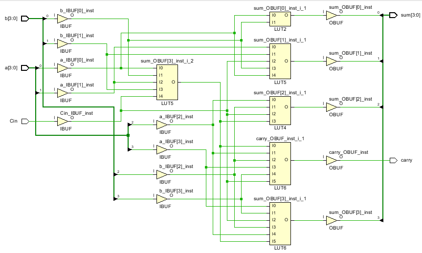Click I0 pin of sum_OBUF[3]_inst_i_1
This screenshot has height=253, width=422.
[x=274, y=206]
